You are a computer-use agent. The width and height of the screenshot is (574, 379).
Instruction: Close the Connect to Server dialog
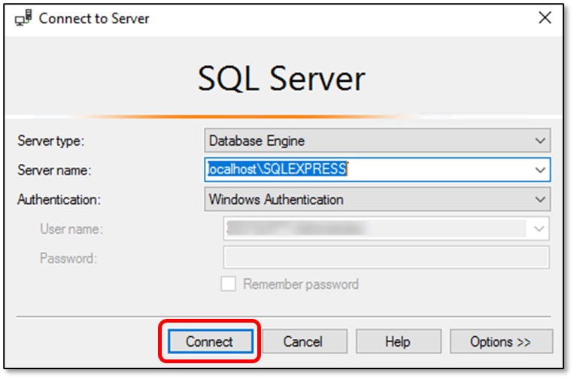click(545, 17)
